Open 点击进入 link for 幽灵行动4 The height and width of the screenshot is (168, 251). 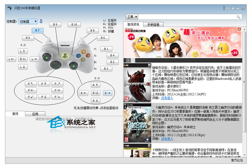click(167, 138)
